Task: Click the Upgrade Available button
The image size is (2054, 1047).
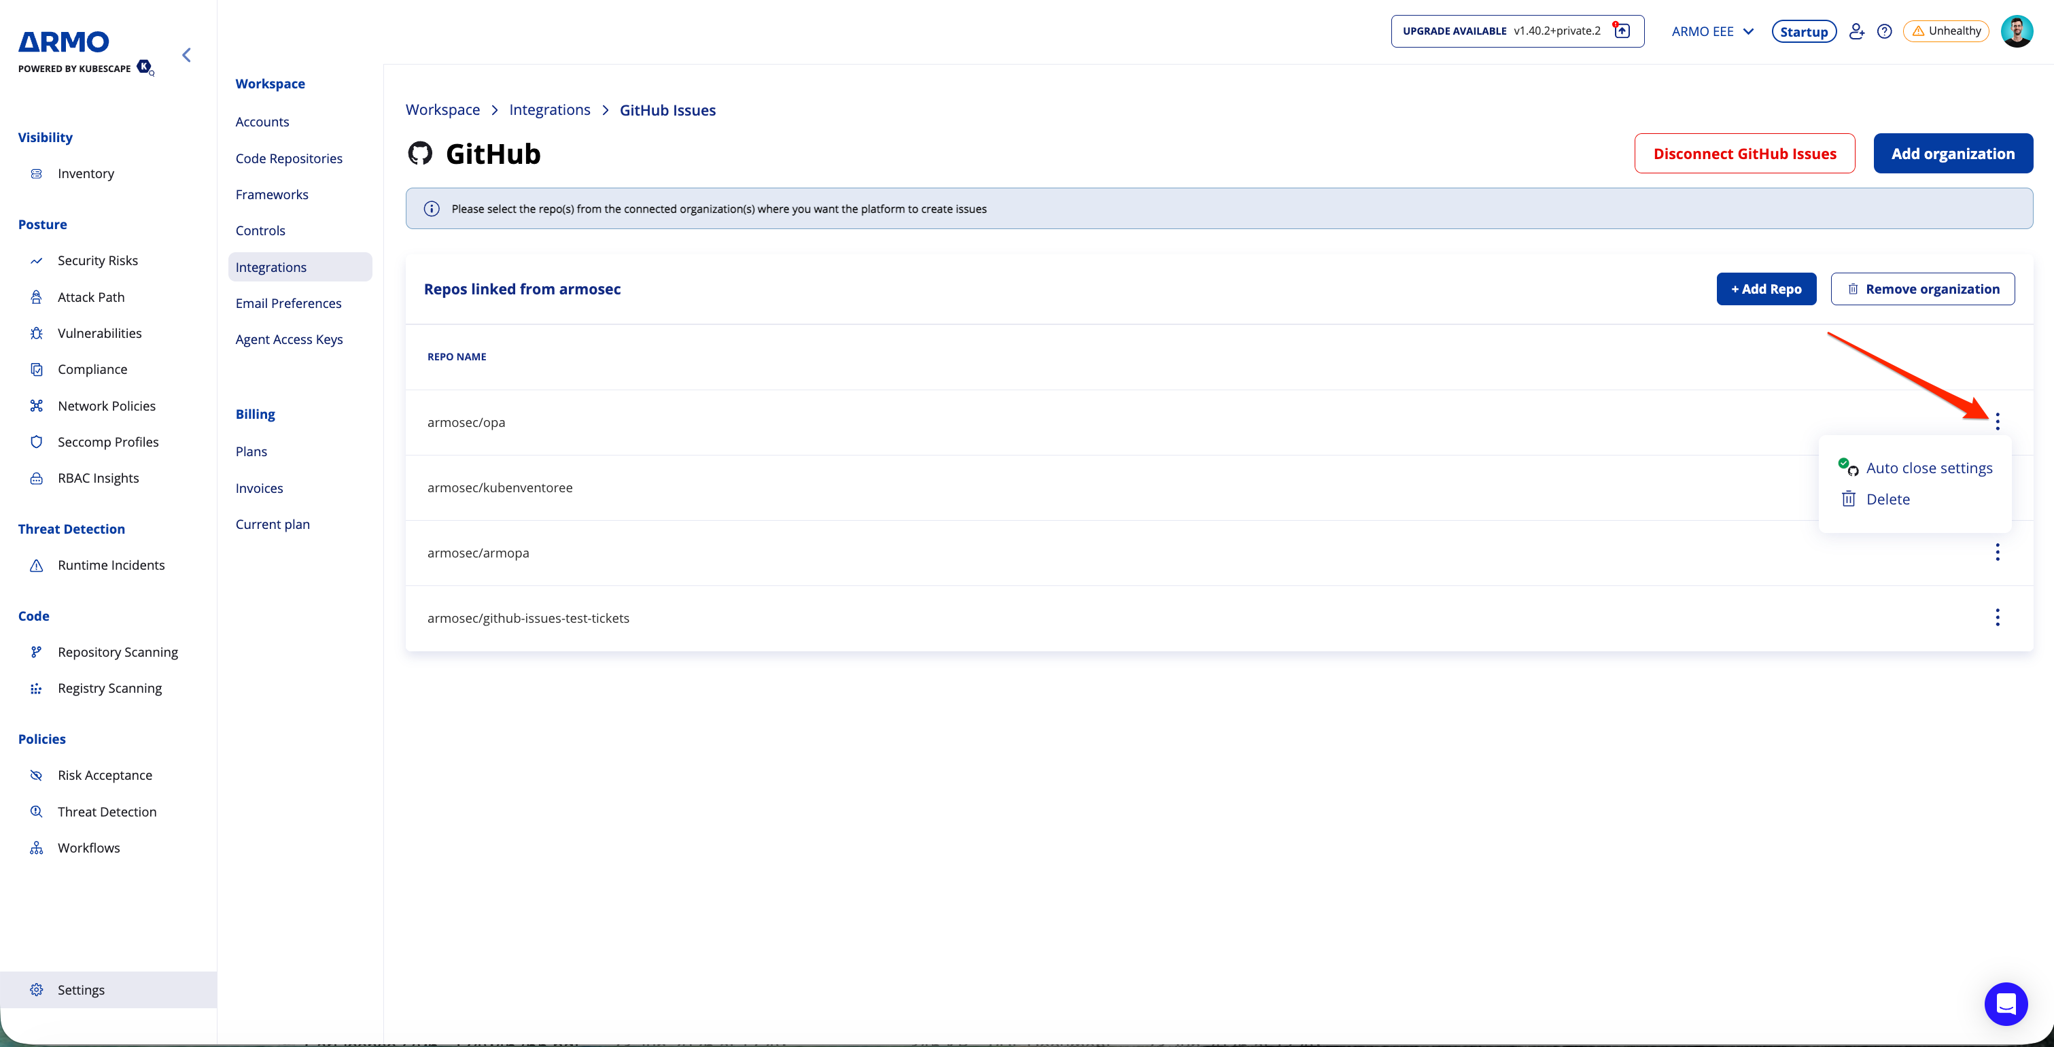Action: coord(1517,31)
